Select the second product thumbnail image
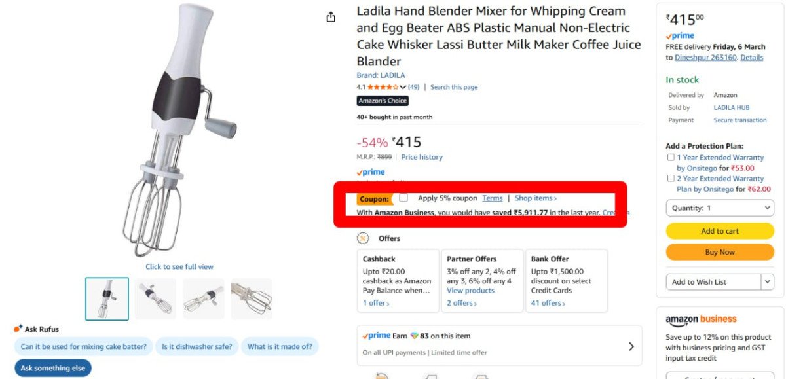The image size is (786, 379). [156, 298]
